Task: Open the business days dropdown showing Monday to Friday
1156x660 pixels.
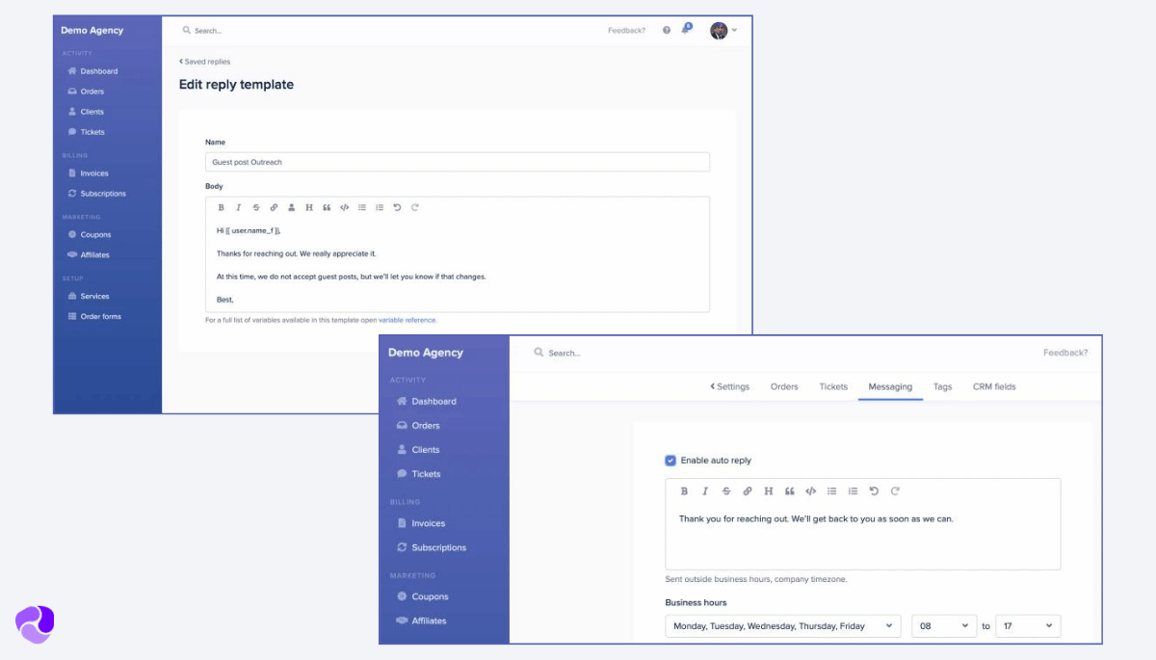Action: click(783, 626)
